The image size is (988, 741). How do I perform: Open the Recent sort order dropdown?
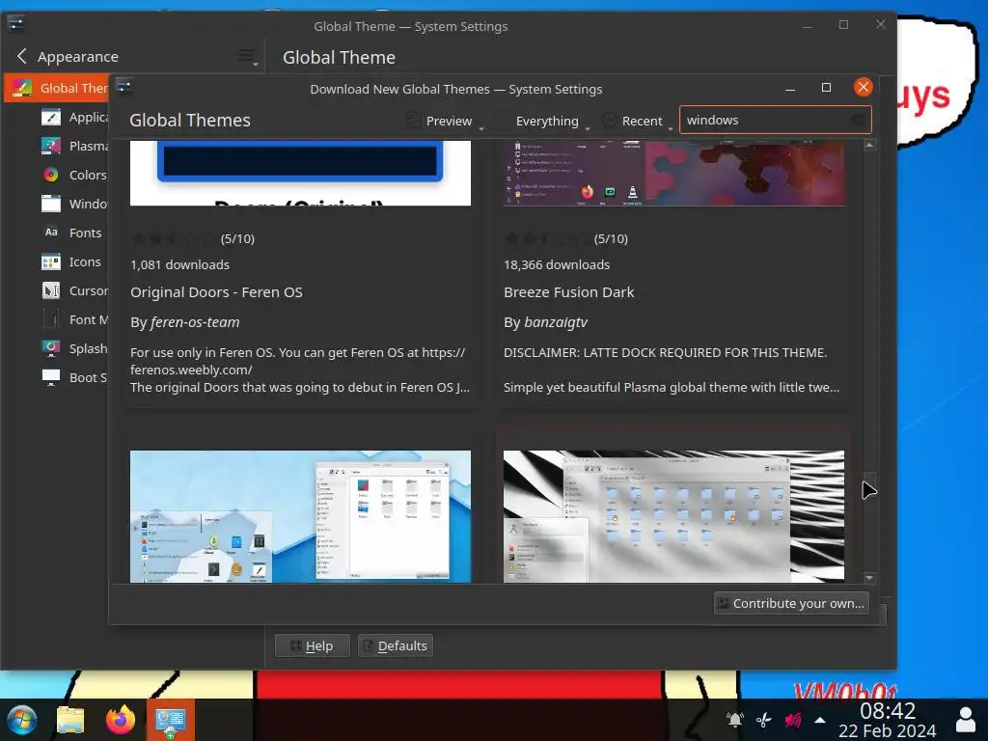(x=638, y=121)
